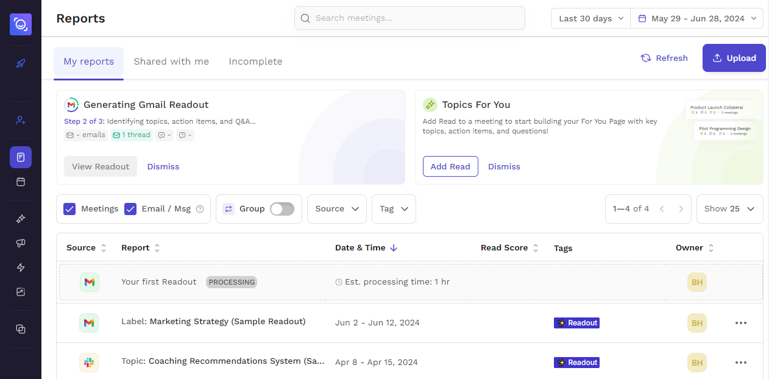This screenshot has width=769, height=379.
Task: Click the Readout tag on Coaching Recommendations row
Action: 576,363
